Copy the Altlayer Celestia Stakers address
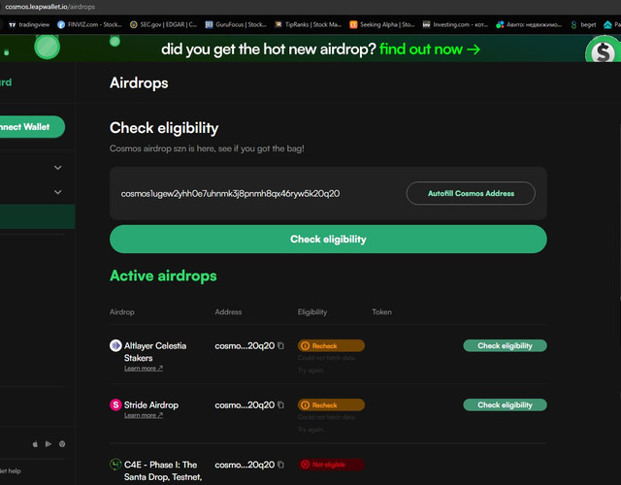Viewport: 621px width, 485px height. click(280, 345)
